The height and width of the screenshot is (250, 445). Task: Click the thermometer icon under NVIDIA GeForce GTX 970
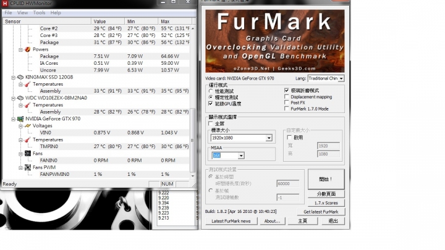[28, 140]
